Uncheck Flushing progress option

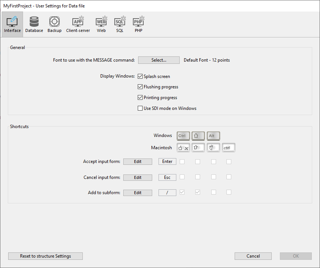[x=140, y=87]
